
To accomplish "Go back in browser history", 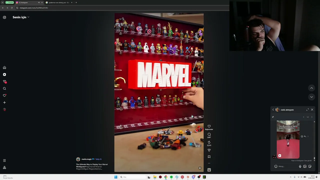I will point(3,8).
